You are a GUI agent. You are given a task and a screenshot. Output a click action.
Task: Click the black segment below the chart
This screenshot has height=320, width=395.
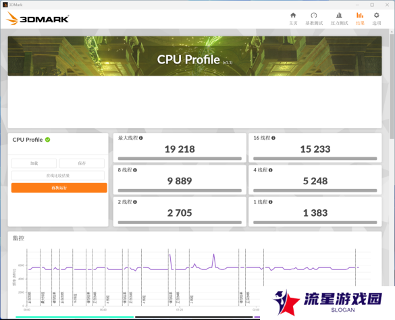[x=194, y=317]
